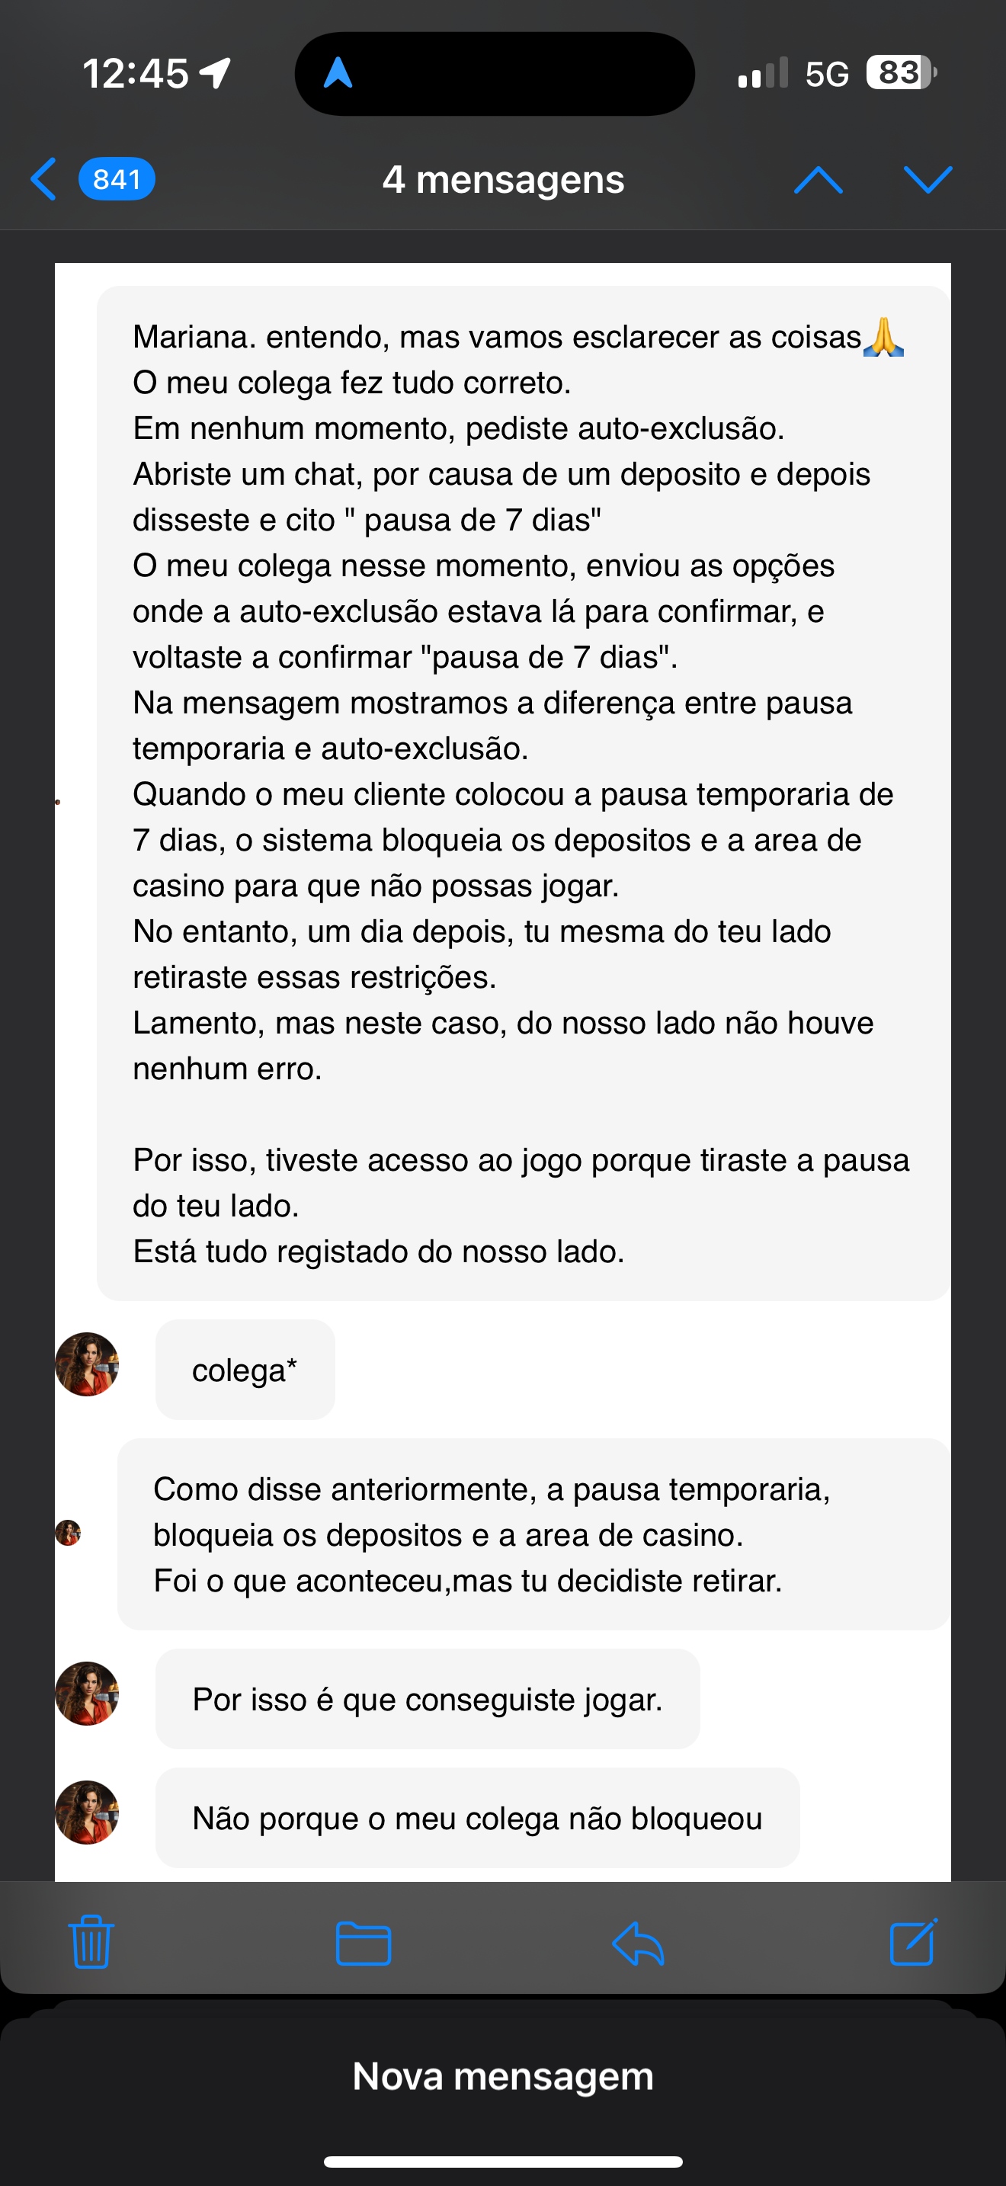This screenshot has width=1006, height=2186.
Task: Go to previous message with up chevron
Action: click(x=818, y=179)
